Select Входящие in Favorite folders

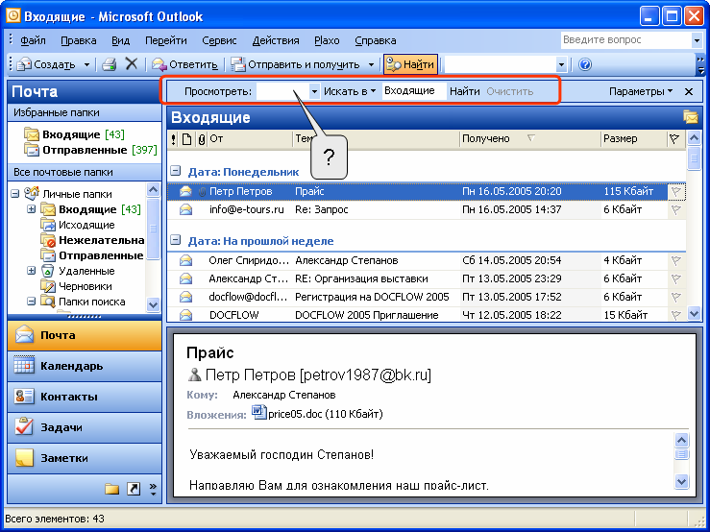[75, 134]
